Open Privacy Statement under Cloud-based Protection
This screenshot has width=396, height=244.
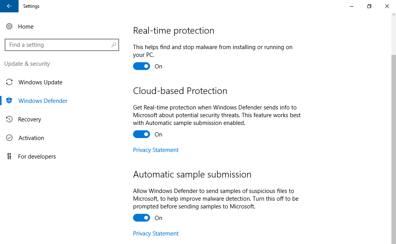[156, 150]
